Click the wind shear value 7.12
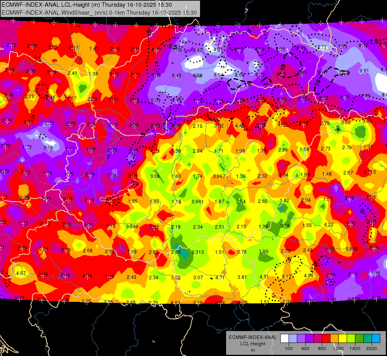The height and width of the screenshot is (356, 387). point(197,100)
